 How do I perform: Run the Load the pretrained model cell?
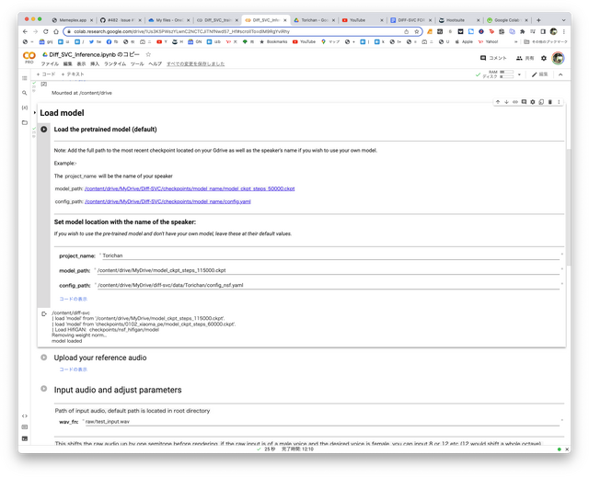click(44, 130)
